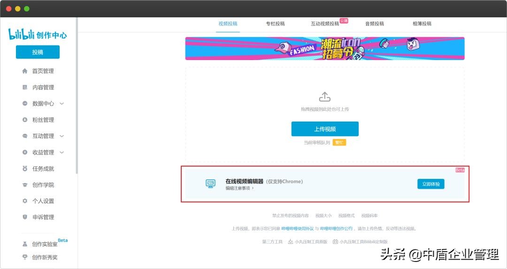Viewport: 507px width, 269px height.
Task: Click the bilibili 创作中心 logo
Action: point(38,34)
